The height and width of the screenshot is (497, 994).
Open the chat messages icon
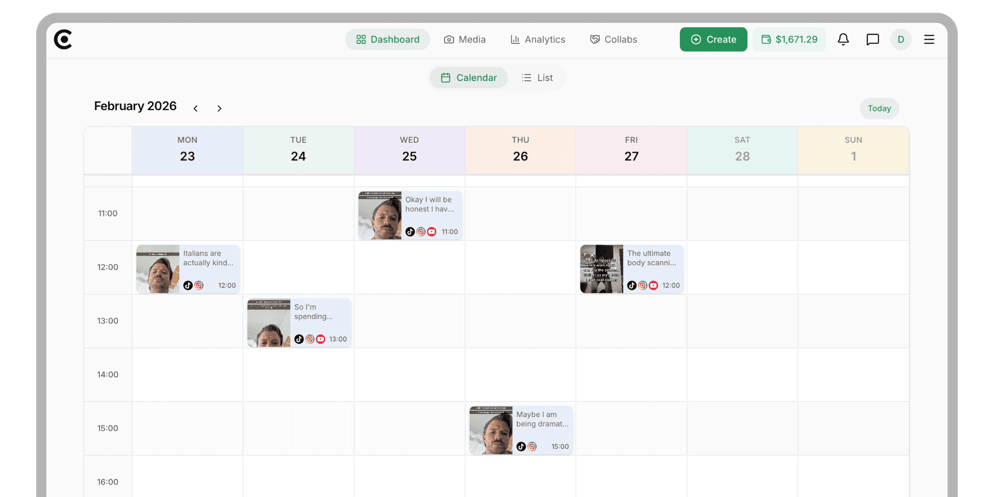click(872, 39)
